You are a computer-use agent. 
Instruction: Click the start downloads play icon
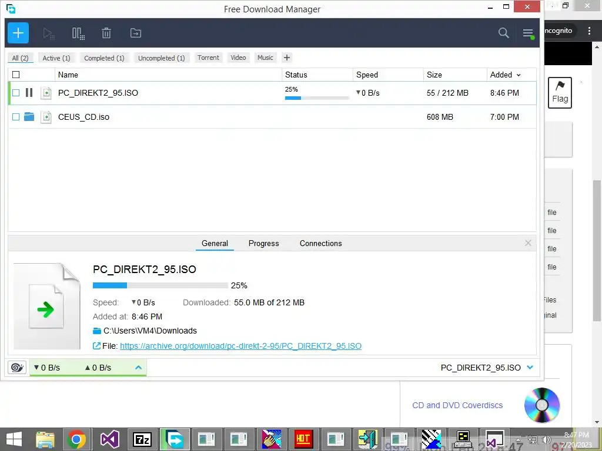point(49,33)
